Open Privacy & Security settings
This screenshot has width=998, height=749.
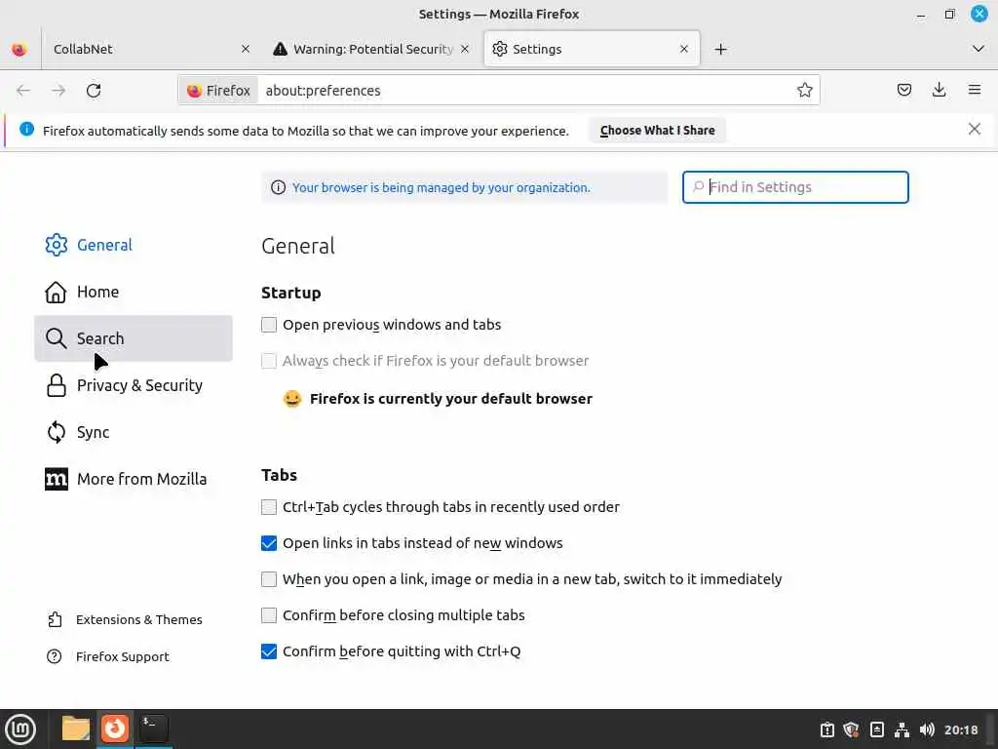(133, 385)
